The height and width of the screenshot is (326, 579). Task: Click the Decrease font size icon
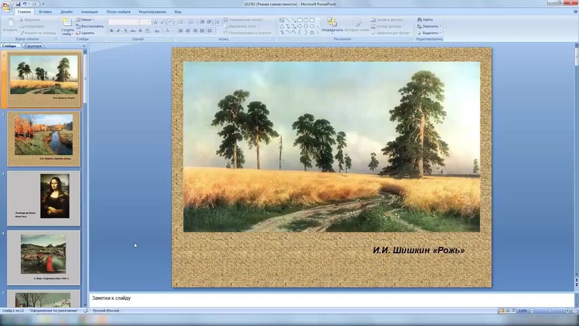point(162,22)
